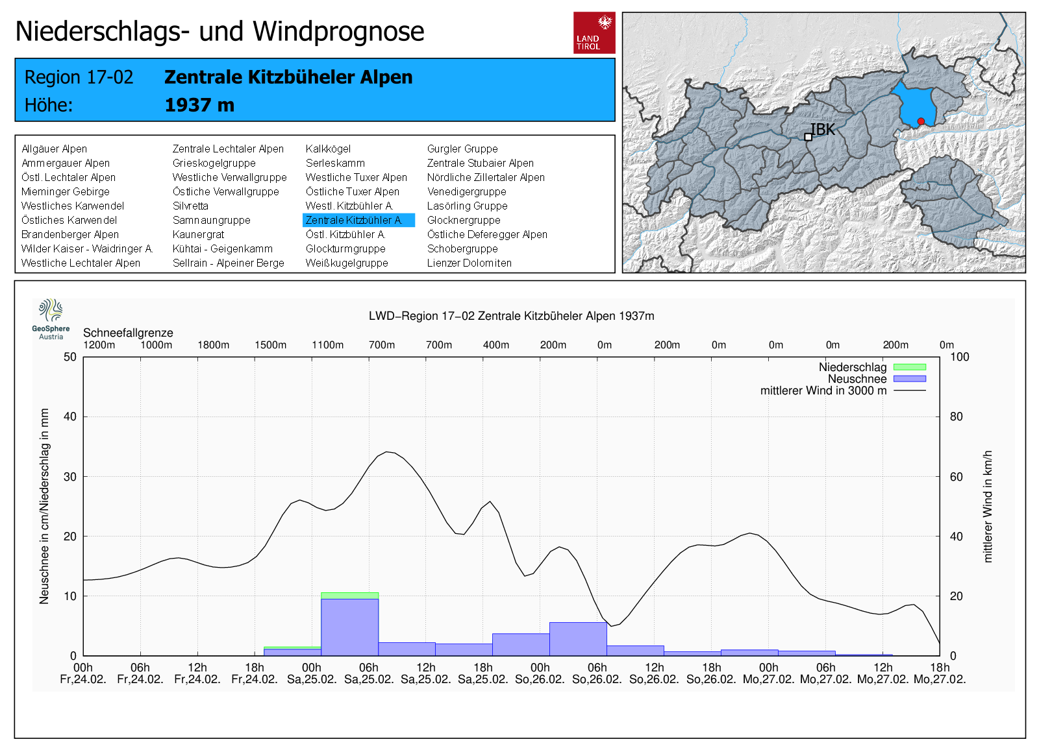Image resolution: width=1039 pixels, height=748 pixels.
Task: Select region Allgäuer Alpen
Action: (54, 149)
